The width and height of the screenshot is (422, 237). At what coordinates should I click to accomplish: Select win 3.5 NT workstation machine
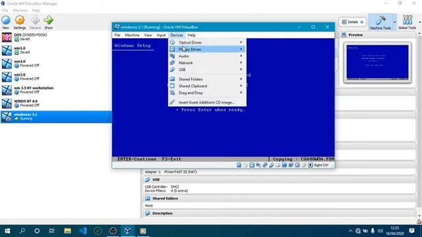(x=56, y=90)
